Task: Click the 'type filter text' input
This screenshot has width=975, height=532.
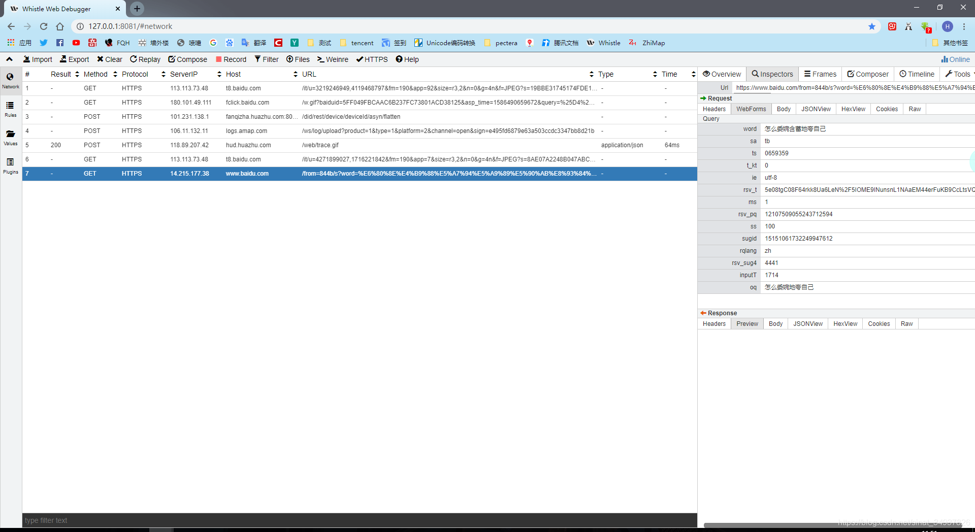Action: [x=360, y=520]
